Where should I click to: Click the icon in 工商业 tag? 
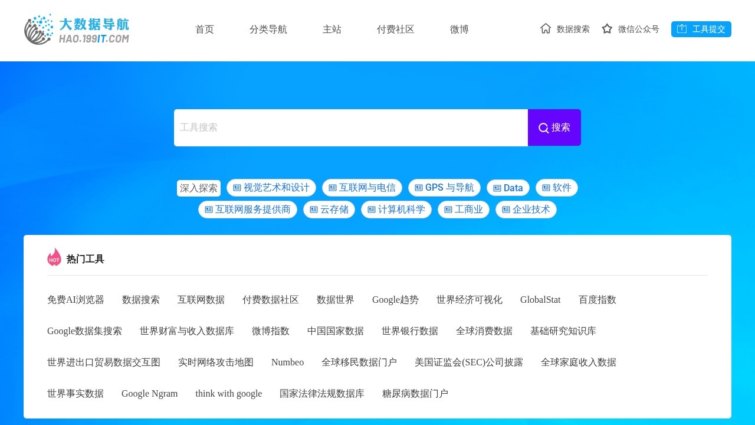[448, 210]
